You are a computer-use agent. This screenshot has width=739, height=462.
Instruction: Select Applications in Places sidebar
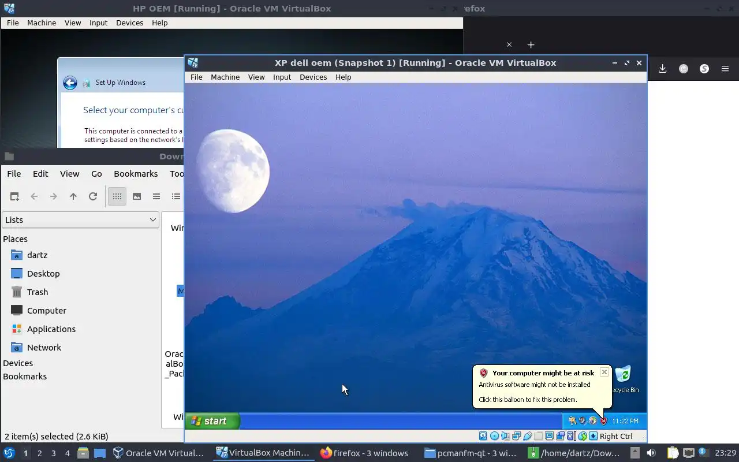[51, 329]
